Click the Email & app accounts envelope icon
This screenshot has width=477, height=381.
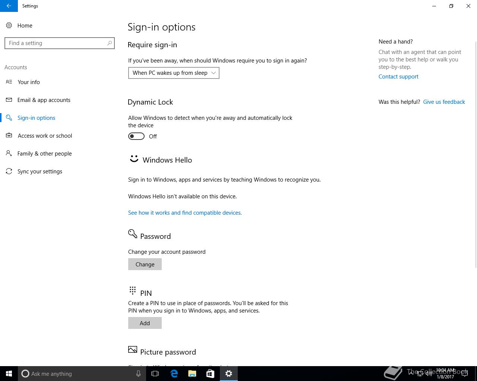[9, 100]
